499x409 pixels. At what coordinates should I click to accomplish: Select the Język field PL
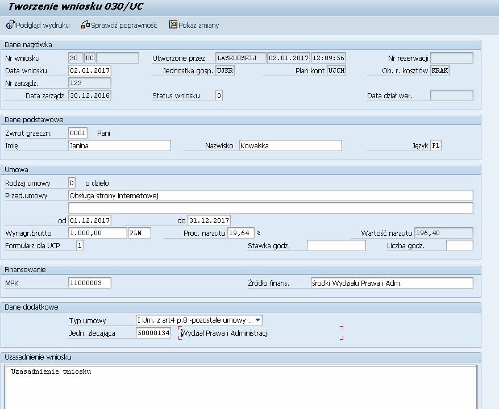(436, 145)
